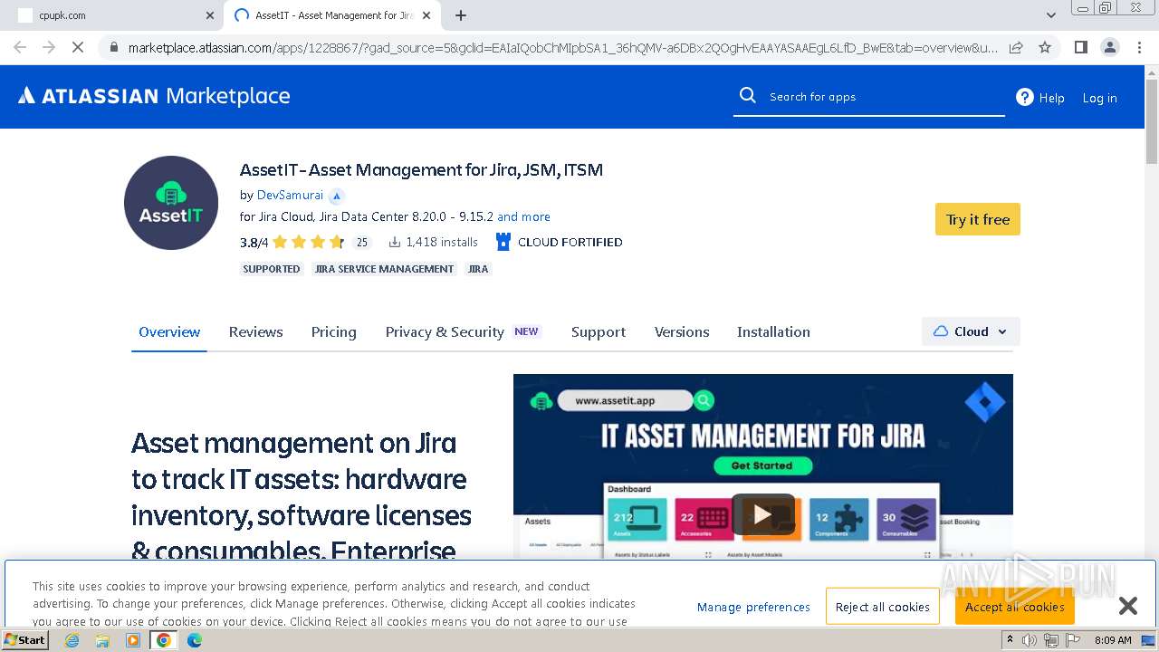Expand the Cloud hosting dropdown
The width and height of the screenshot is (1159, 652).
coord(971,331)
